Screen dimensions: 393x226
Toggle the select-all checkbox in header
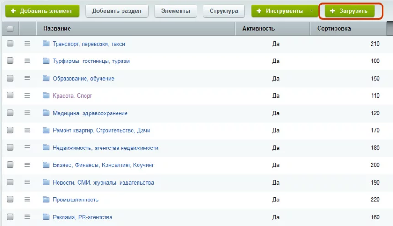(x=10, y=29)
